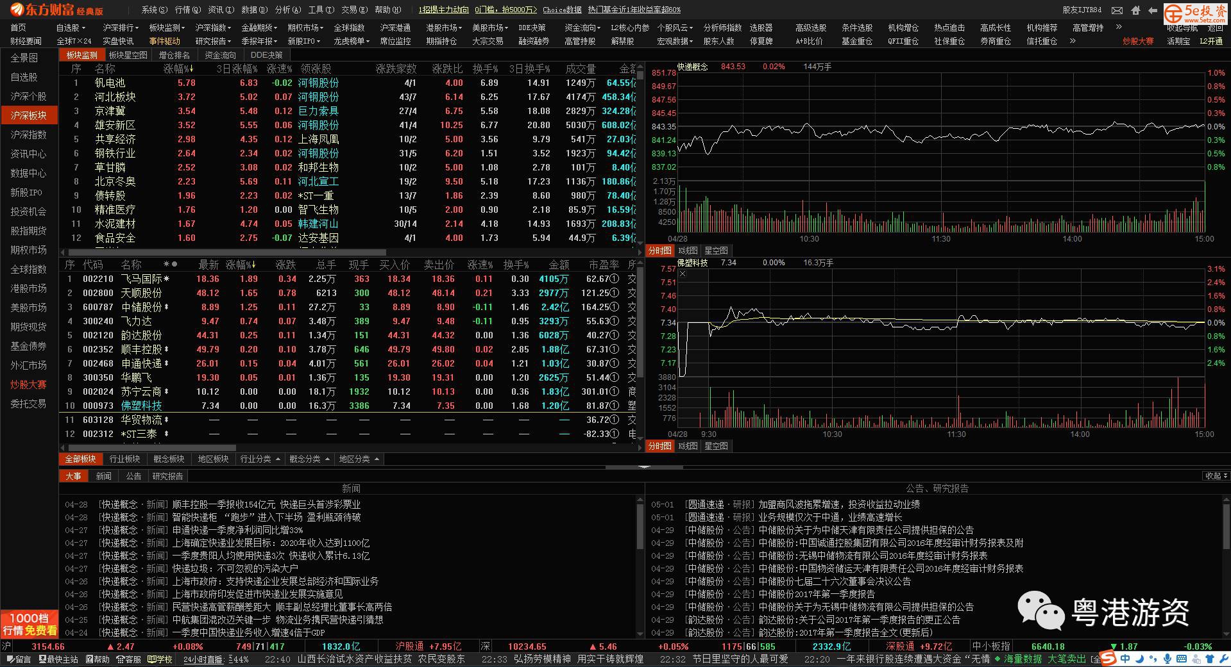Open 留言 message icon in status bar
The height and width of the screenshot is (667, 1231).
click(x=18, y=659)
